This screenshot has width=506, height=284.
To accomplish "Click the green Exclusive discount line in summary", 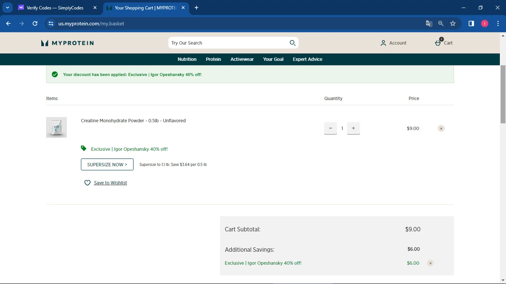I will click(263, 263).
